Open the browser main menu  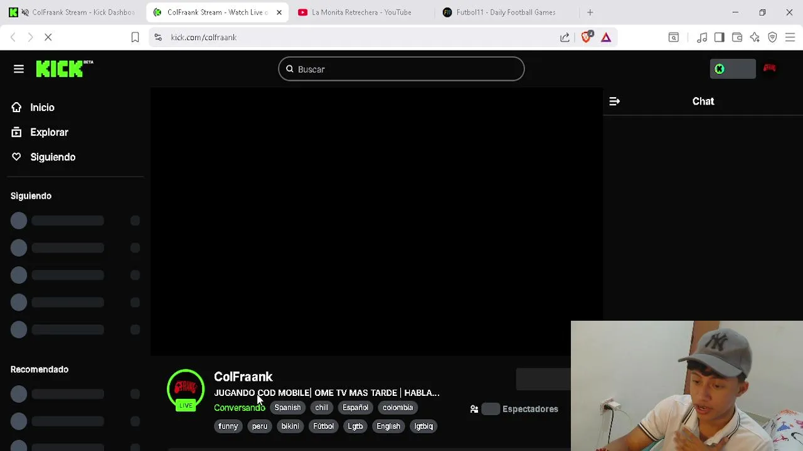click(790, 38)
